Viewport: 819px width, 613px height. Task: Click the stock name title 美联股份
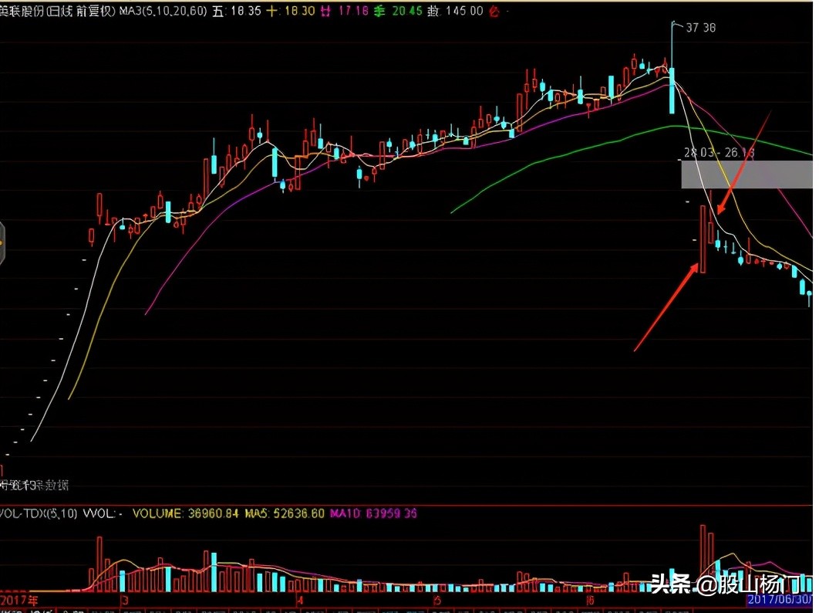click(x=22, y=11)
